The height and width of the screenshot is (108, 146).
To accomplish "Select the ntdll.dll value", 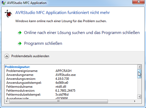I will click(61, 87).
